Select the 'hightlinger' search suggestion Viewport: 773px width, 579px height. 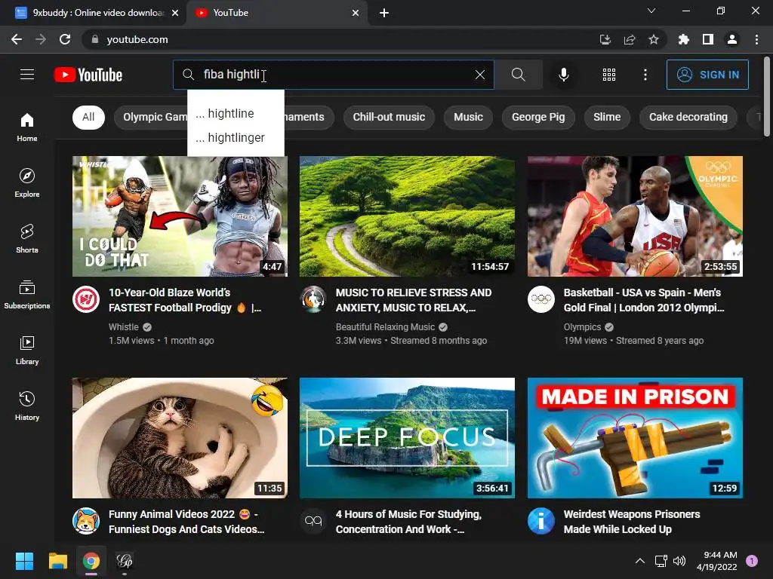tap(236, 137)
